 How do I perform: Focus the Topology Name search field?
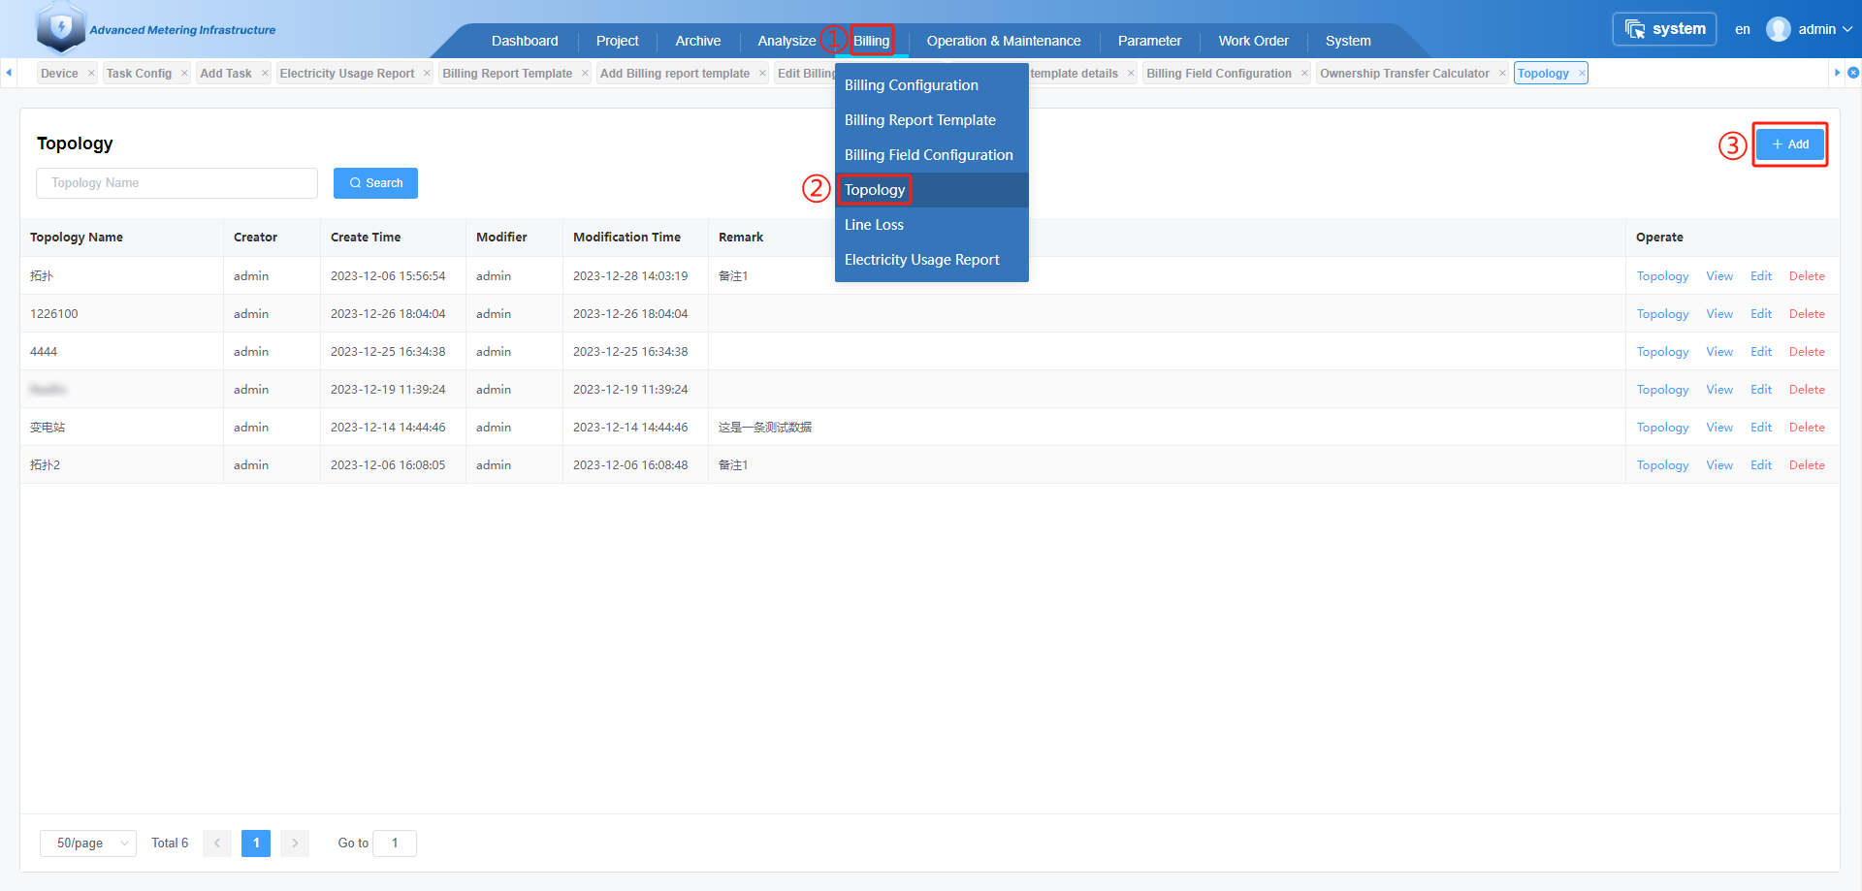(x=177, y=183)
